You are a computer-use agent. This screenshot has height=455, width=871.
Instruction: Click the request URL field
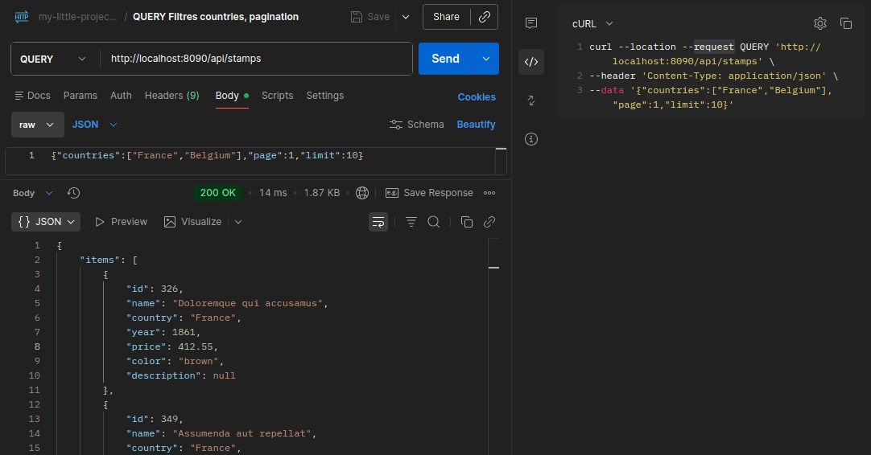click(256, 59)
